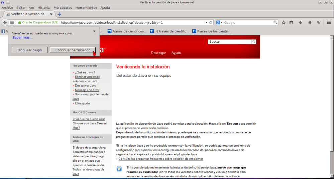Click 'Oracle Corporation (US)' identity label

(x=40, y=22)
